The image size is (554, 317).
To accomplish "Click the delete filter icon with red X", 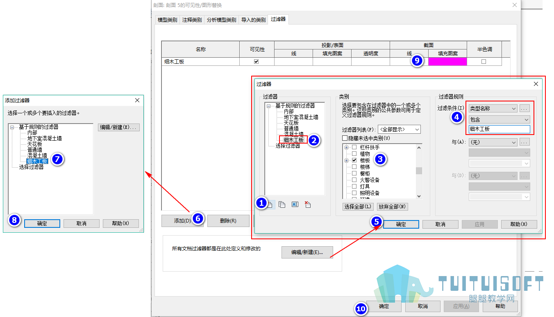I will tap(308, 205).
